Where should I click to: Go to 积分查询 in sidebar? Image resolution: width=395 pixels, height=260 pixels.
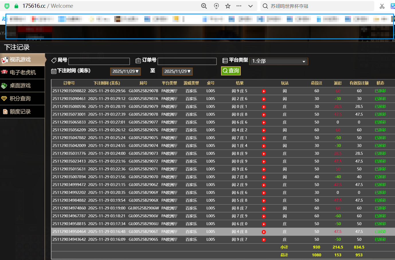tap(22, 99)
